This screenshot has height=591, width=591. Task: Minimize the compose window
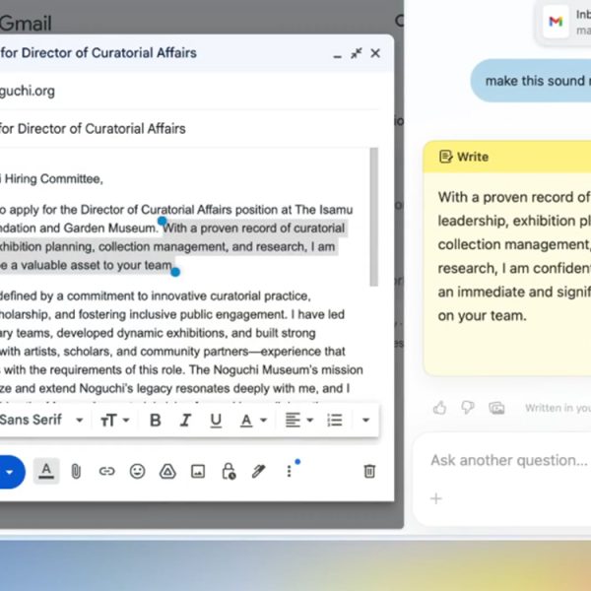click(337, 57)
